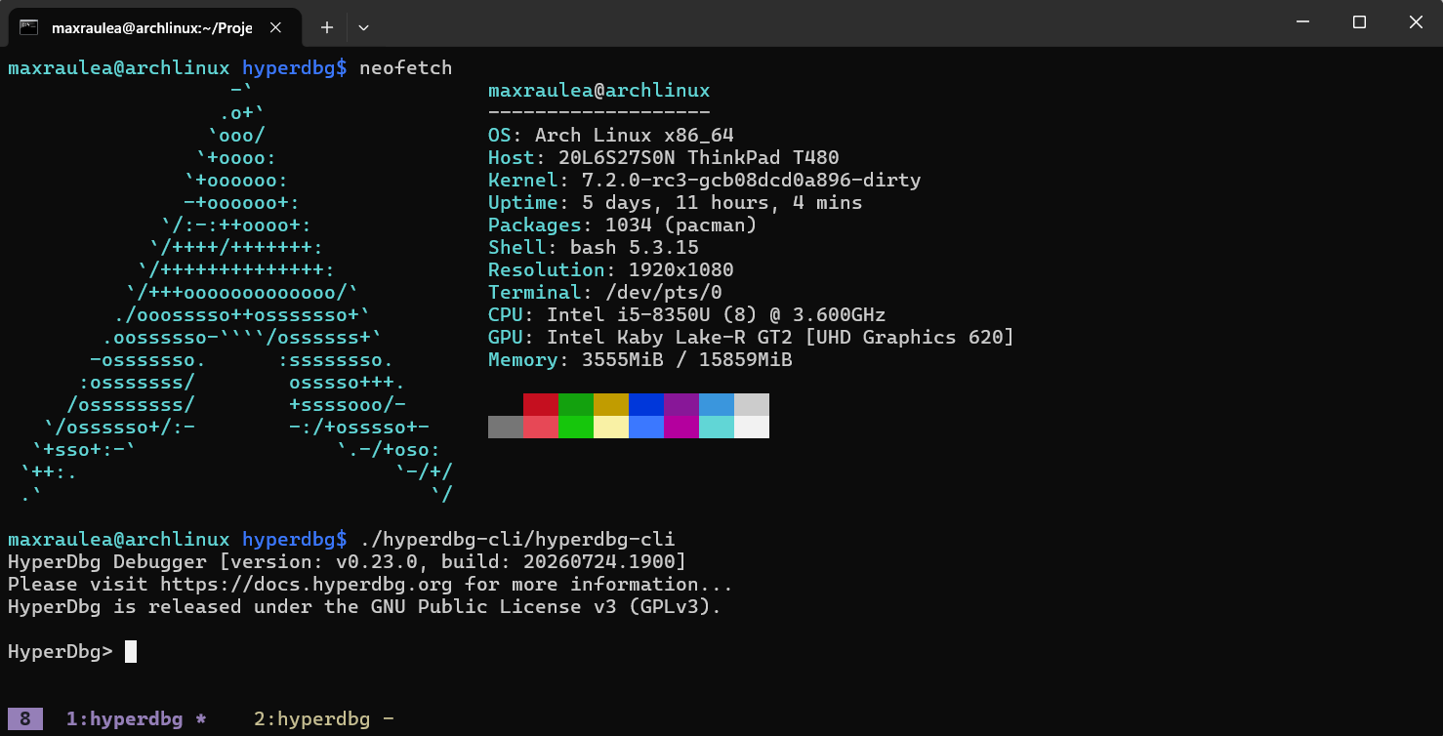Click the build number "20260724.1900"
Image resolution: width=1443 pixels, height=736 pixels.
click(x=599, y=562)
